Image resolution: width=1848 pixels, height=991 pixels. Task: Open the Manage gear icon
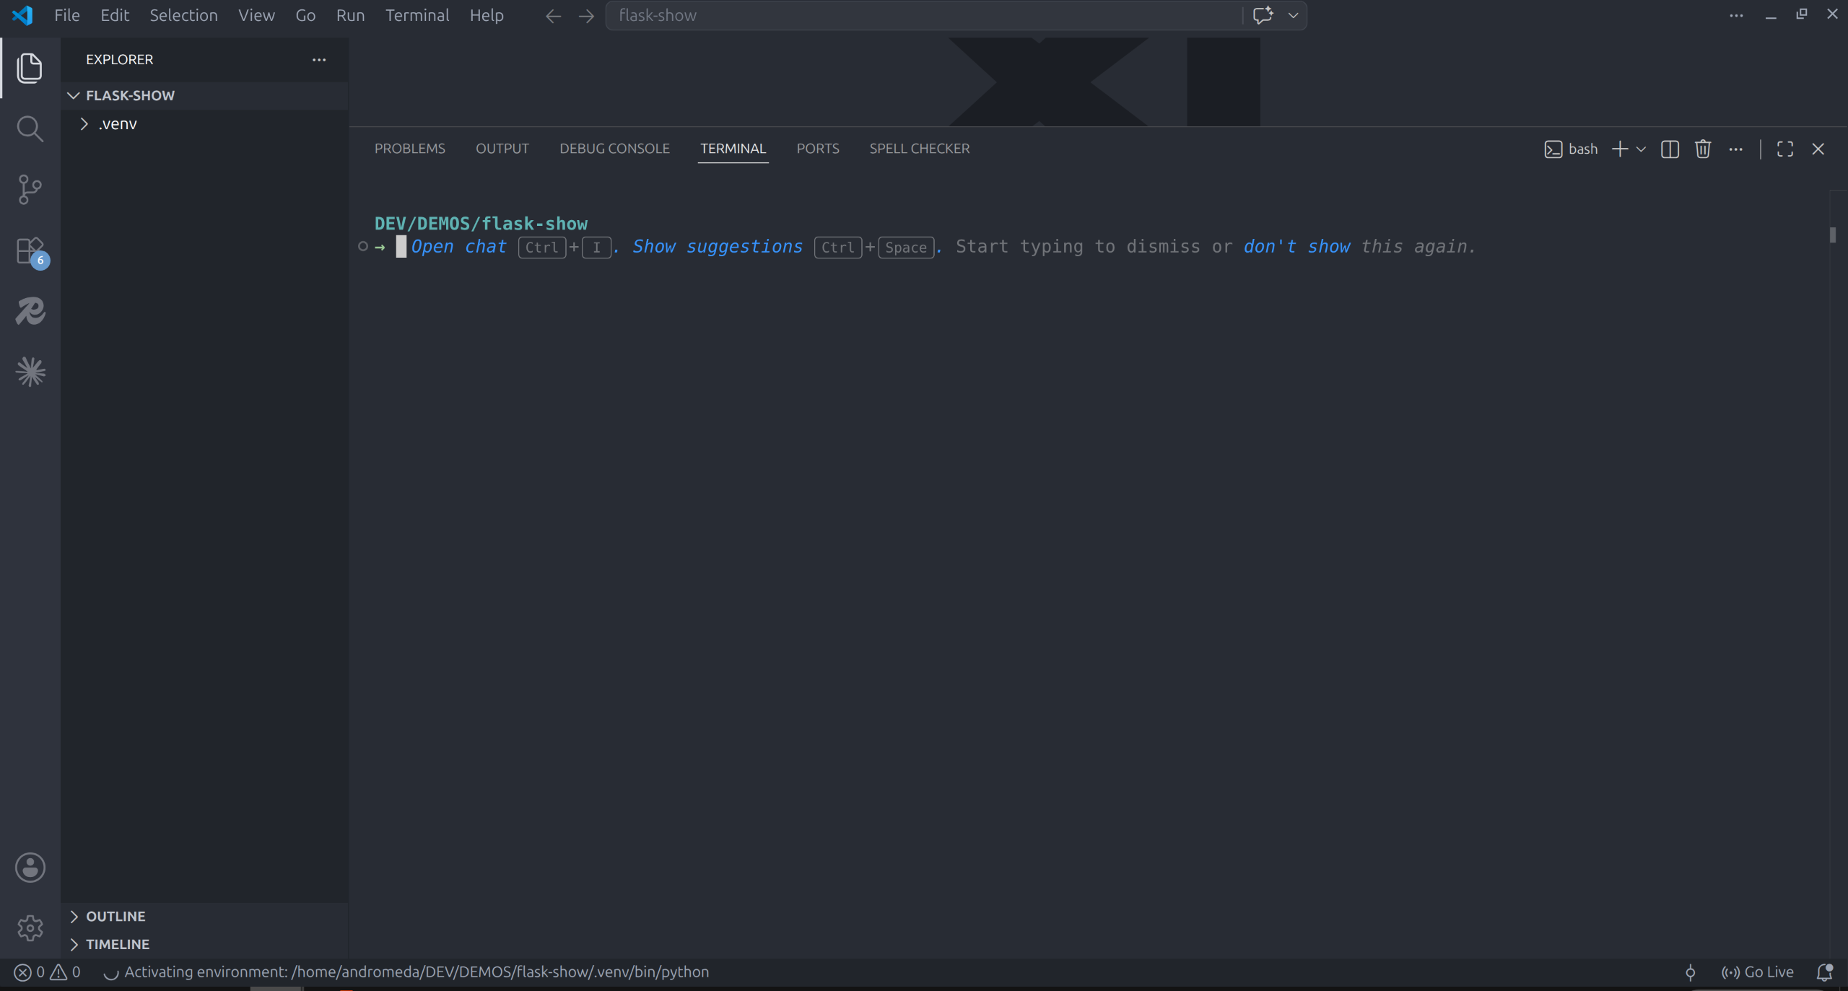coord(30,928)
